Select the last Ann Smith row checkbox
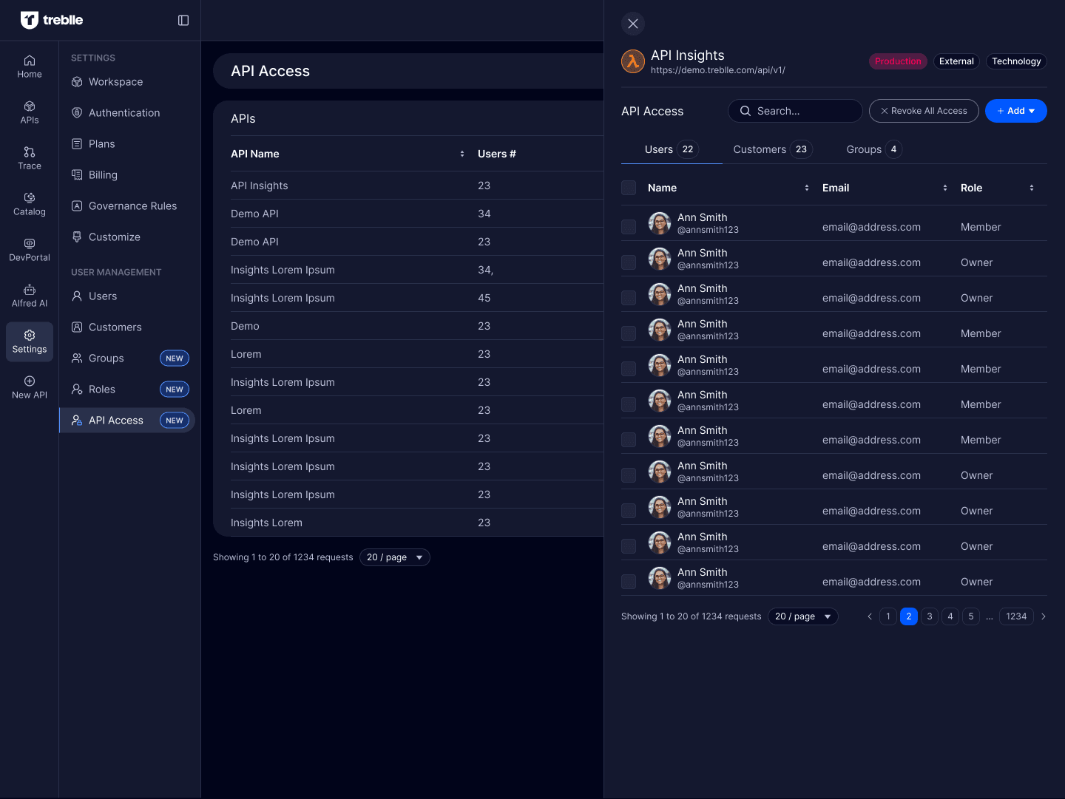The height and width of the screenshot is (799, 1065). click(x=629, y=582)
